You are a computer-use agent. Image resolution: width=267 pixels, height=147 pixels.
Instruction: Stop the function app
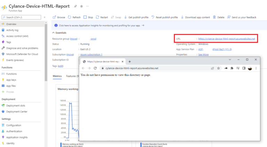click(88, 17)
